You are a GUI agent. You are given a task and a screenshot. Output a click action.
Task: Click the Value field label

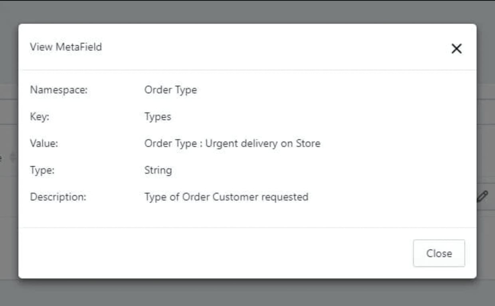click(44, 143)
